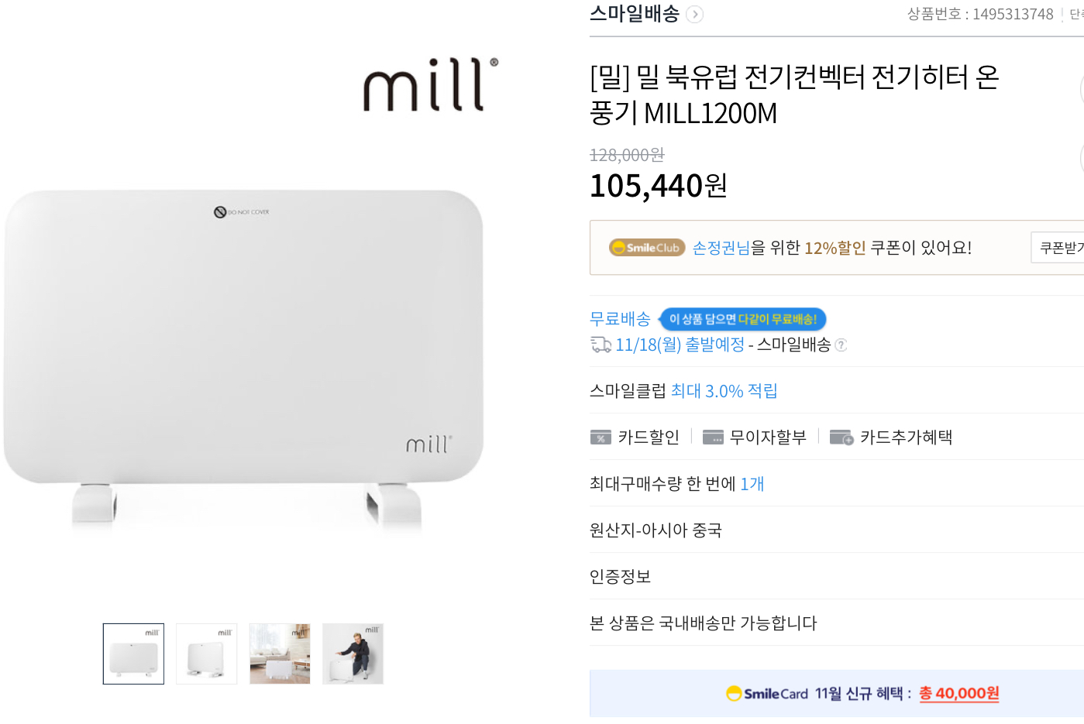Click the 쿠폰받기 coupon button
This screenshot has height=724, width=1084.
[x=1060, y=248]
